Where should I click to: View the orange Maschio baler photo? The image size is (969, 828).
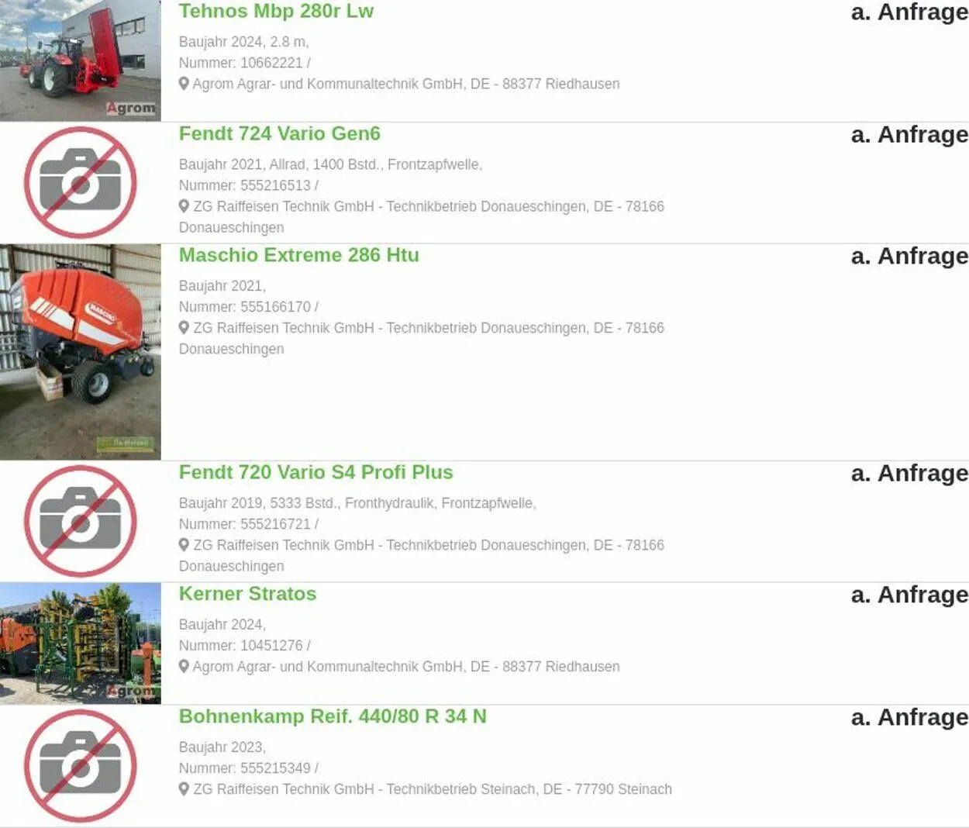(x=81, y=352)
